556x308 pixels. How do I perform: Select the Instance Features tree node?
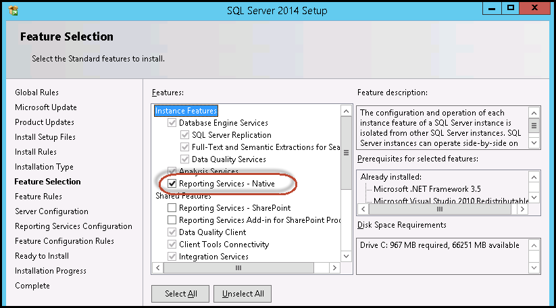tap(186, 111)
